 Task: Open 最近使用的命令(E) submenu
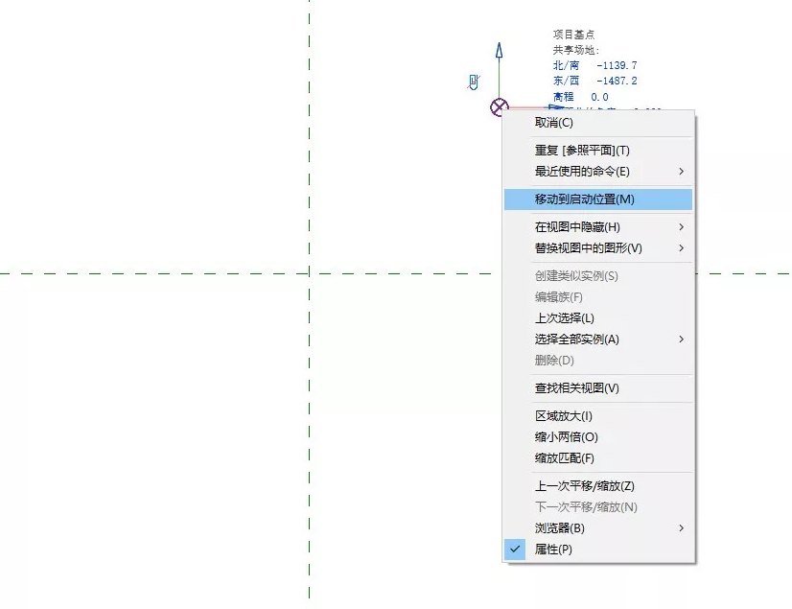(598, 172)
